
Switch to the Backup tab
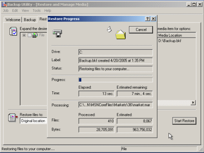pos(30,20)
